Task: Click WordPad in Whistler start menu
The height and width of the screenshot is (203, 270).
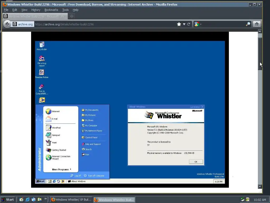Action: (x=53, y=128)
